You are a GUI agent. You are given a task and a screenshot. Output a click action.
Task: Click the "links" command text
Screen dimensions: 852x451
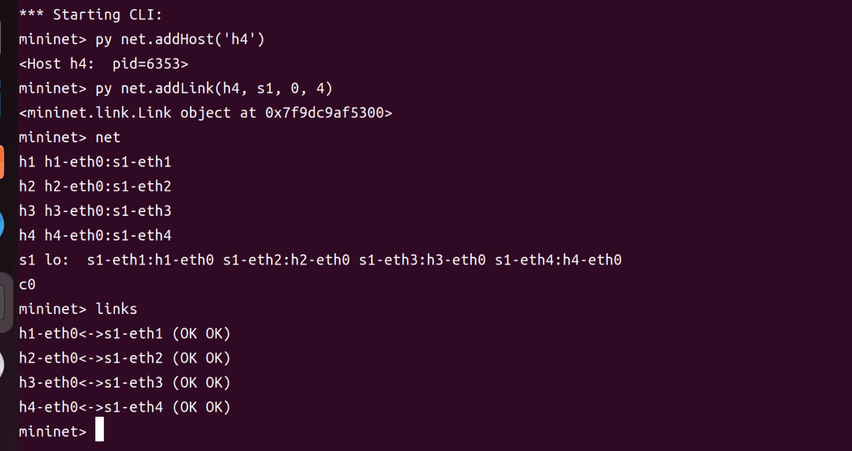coord(116,309)
